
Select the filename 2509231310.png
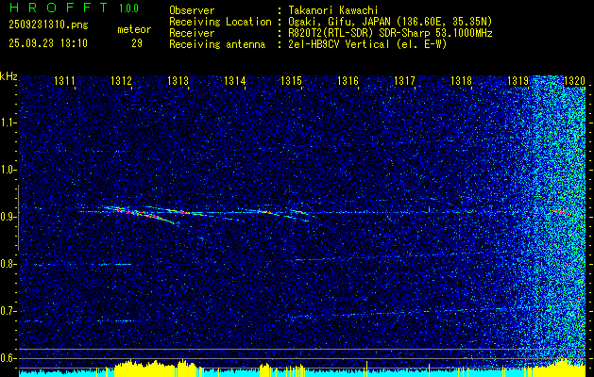(48, 25)
